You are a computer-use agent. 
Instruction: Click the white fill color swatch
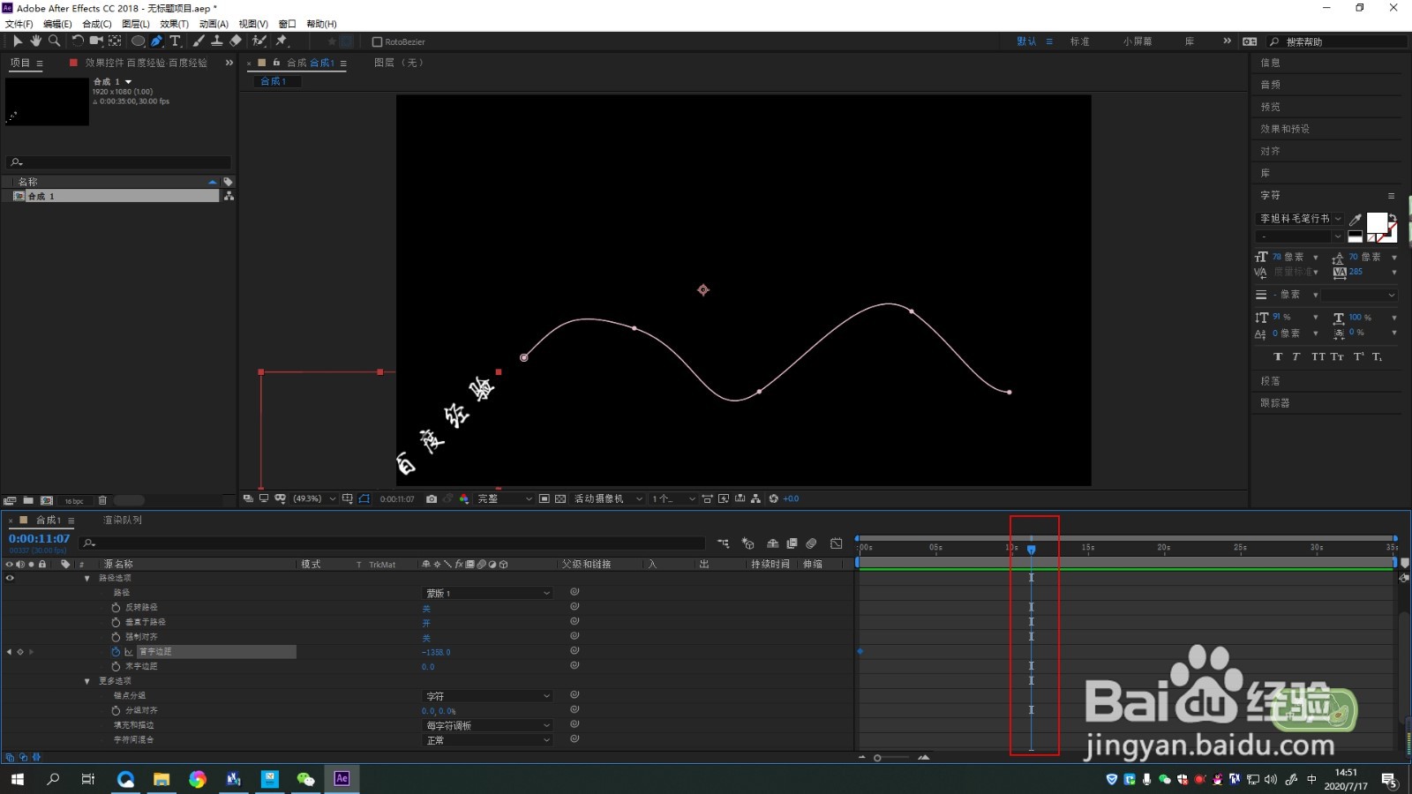pyautogui.click(x=1377, y=222)
